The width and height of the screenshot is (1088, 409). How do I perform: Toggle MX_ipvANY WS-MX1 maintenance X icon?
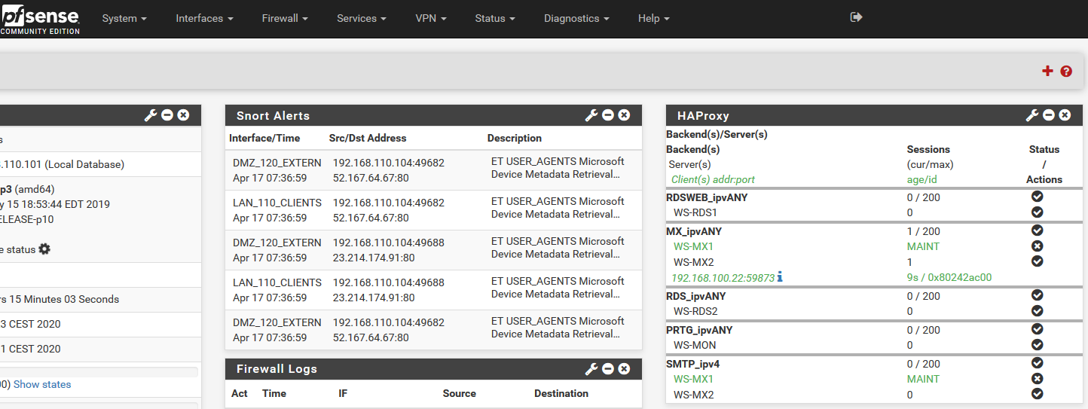pyautogui.click(x=1037, y=246)
